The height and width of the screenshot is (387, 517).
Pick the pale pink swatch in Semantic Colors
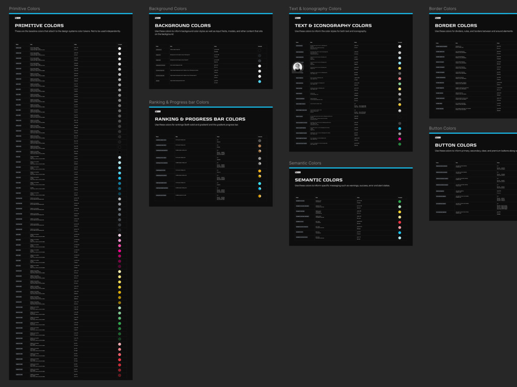click(x=400, y=228)
